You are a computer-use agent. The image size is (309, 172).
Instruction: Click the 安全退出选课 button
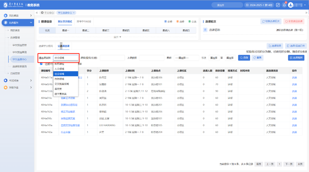(294, 22)
